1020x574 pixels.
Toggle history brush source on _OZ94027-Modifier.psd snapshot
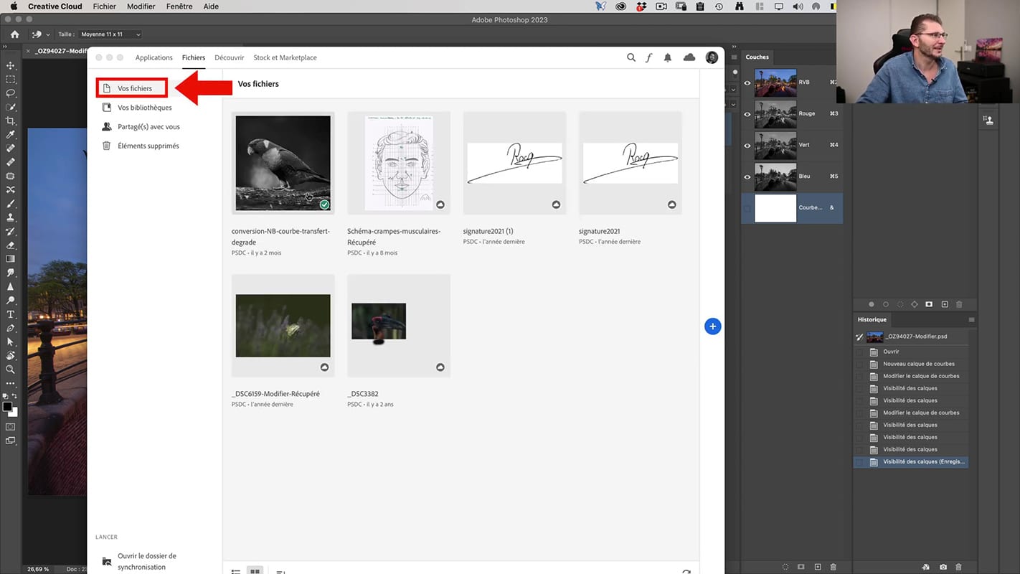(x=859, y=337)
